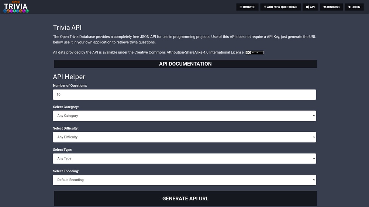
Task: Open the Select Encoding dropdown
Action: [x=184, y=180]
